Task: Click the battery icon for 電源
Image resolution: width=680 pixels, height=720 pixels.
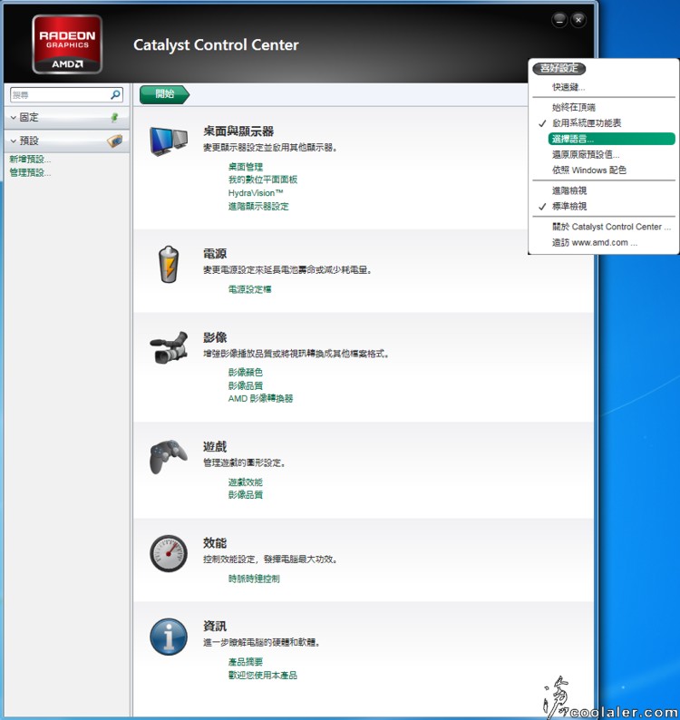Action: tap(169, 265)
